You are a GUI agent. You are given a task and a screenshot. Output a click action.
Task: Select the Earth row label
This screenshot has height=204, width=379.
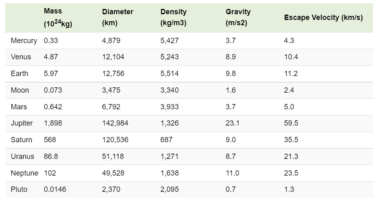point(20,74)
